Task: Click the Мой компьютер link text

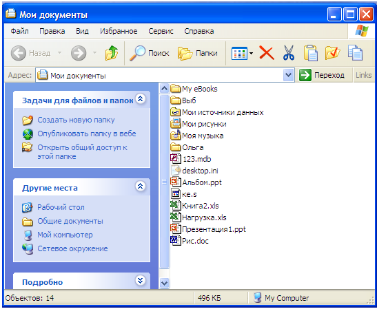Action: [x=65, y=235]
